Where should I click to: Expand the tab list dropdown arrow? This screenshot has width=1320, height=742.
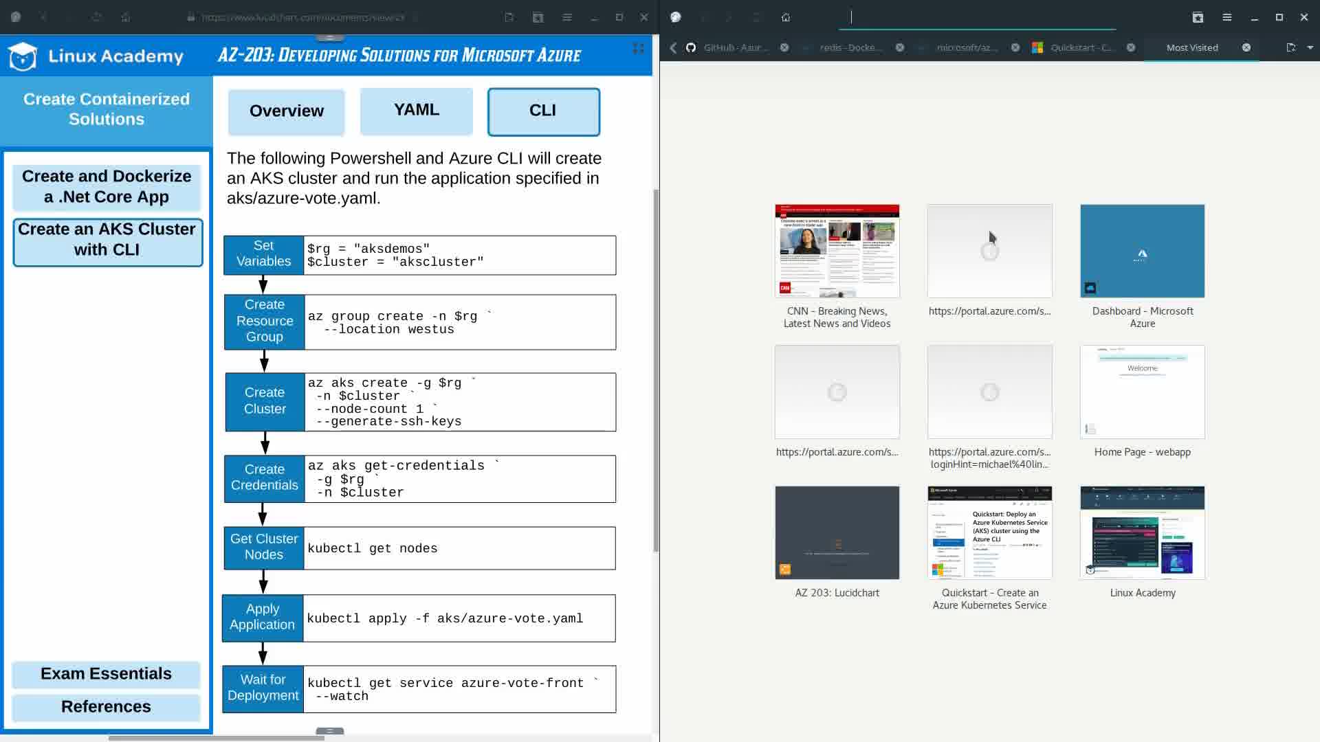coord(1310,47)
